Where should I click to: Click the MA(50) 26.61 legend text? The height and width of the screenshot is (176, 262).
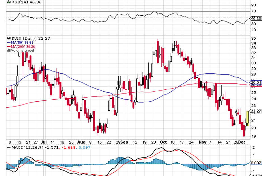tap(23, 42)
